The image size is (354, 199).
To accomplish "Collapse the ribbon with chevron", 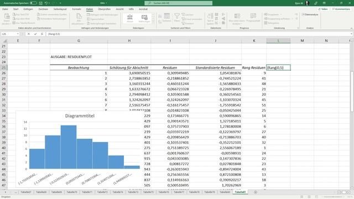I will (x=351, y=28).
